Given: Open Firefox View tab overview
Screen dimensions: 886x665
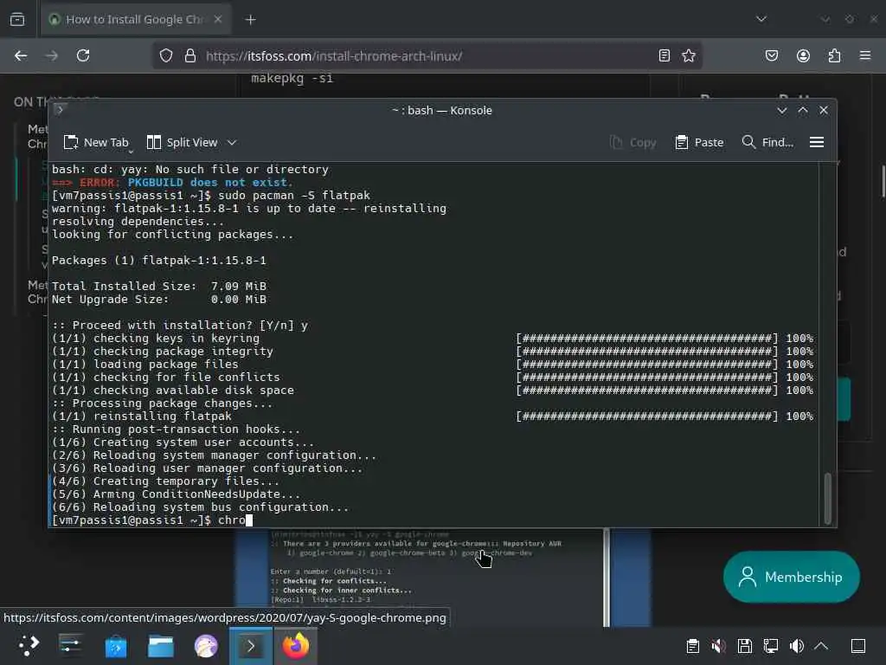Looking at the screenshot, I should click(x=17, y=19).
